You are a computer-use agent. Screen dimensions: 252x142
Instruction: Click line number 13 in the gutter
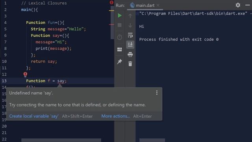point(4,81)
